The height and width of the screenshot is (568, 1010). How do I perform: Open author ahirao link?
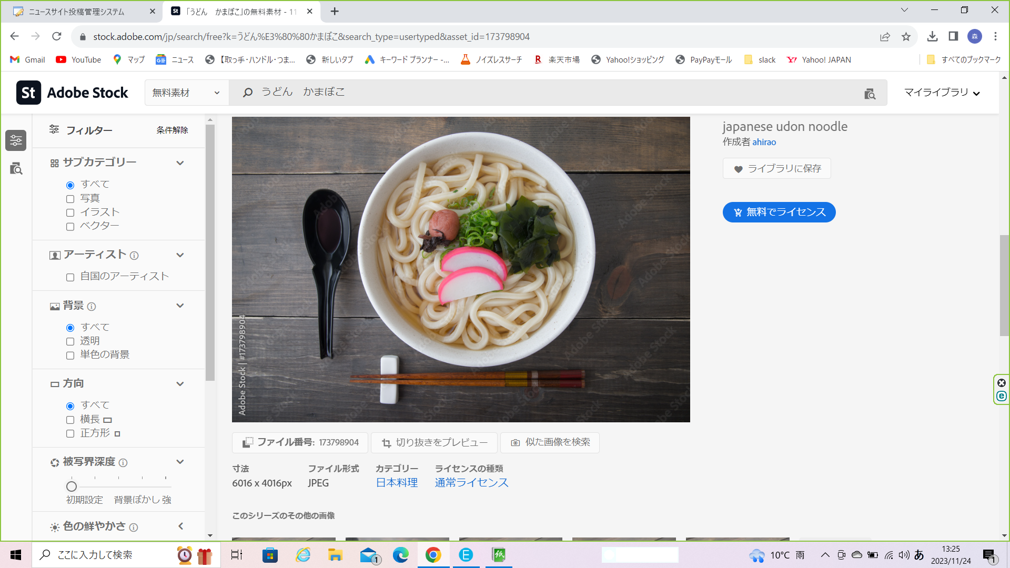pos(764,142)
